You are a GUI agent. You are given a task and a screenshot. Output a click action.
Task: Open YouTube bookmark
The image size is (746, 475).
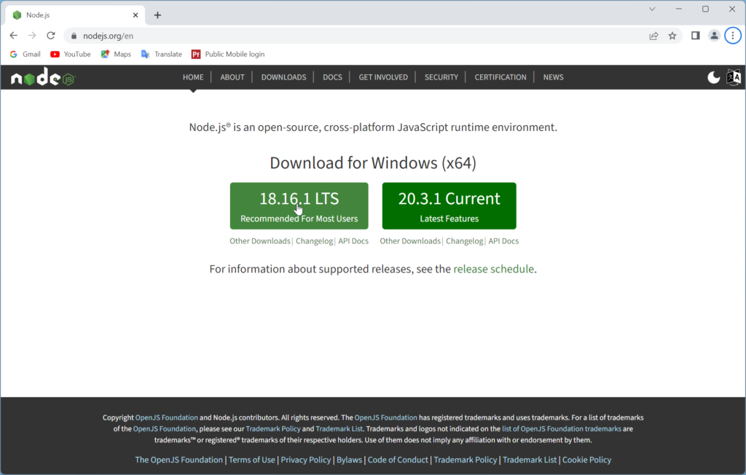(71, 54)
